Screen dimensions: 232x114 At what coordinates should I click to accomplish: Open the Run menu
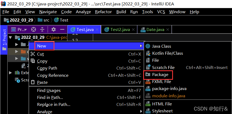pos(134,12)
